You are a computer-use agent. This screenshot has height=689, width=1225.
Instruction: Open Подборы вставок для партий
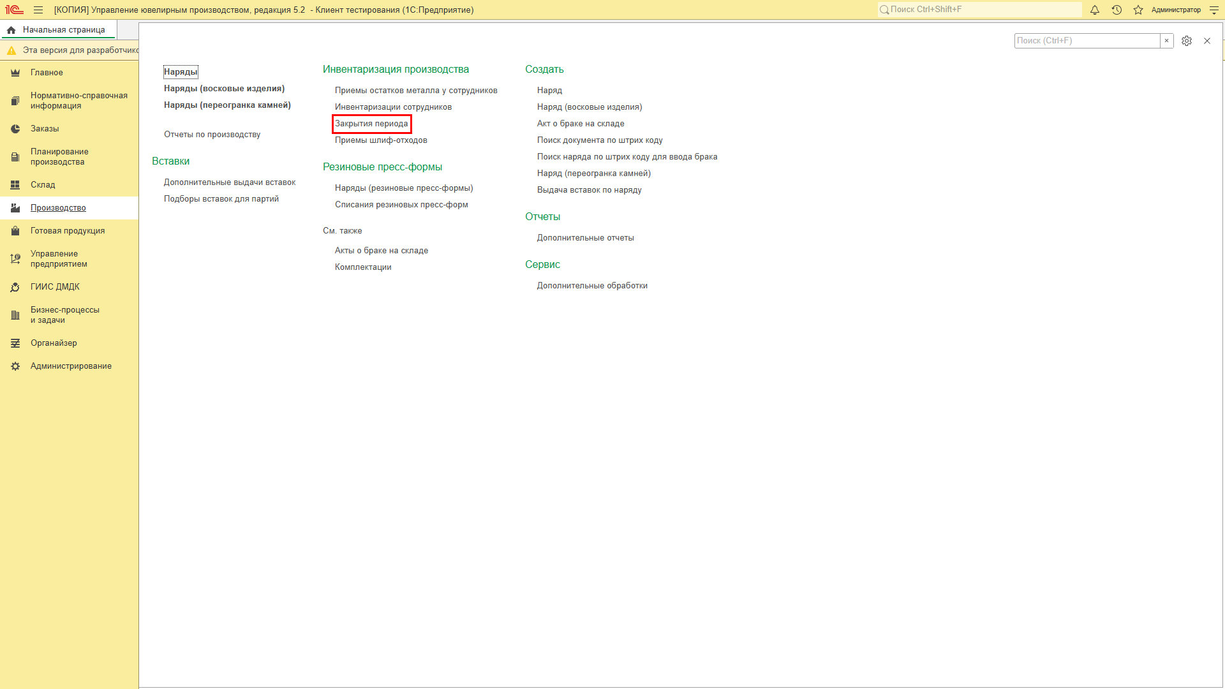pos(221,199)
